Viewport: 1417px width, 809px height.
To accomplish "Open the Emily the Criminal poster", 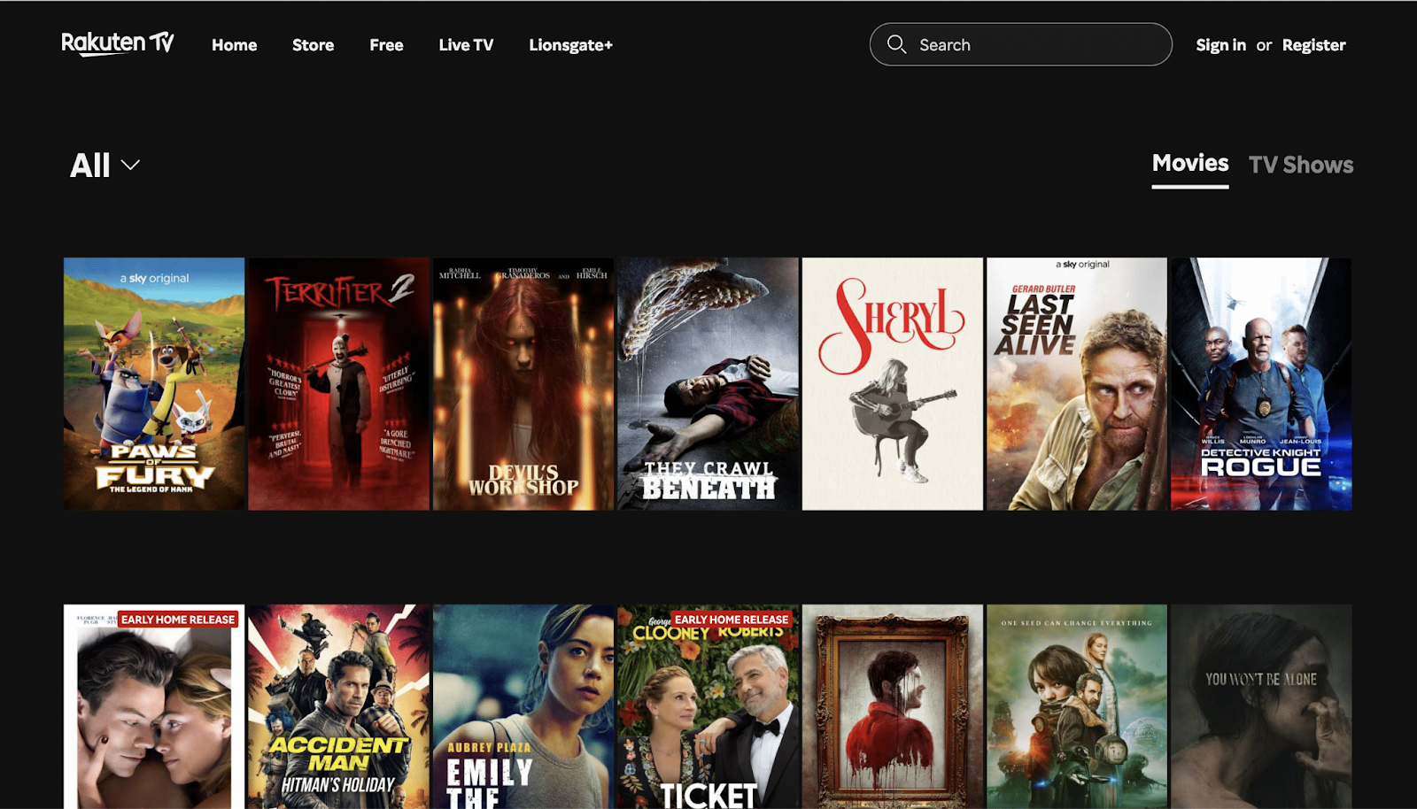I will pyautogui.click(x=523, y=706).
